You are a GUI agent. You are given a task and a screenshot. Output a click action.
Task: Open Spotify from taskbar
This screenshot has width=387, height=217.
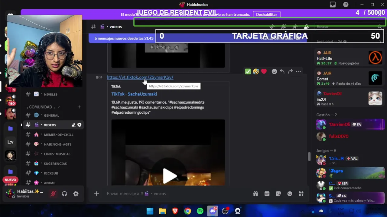tap(200, 211)
